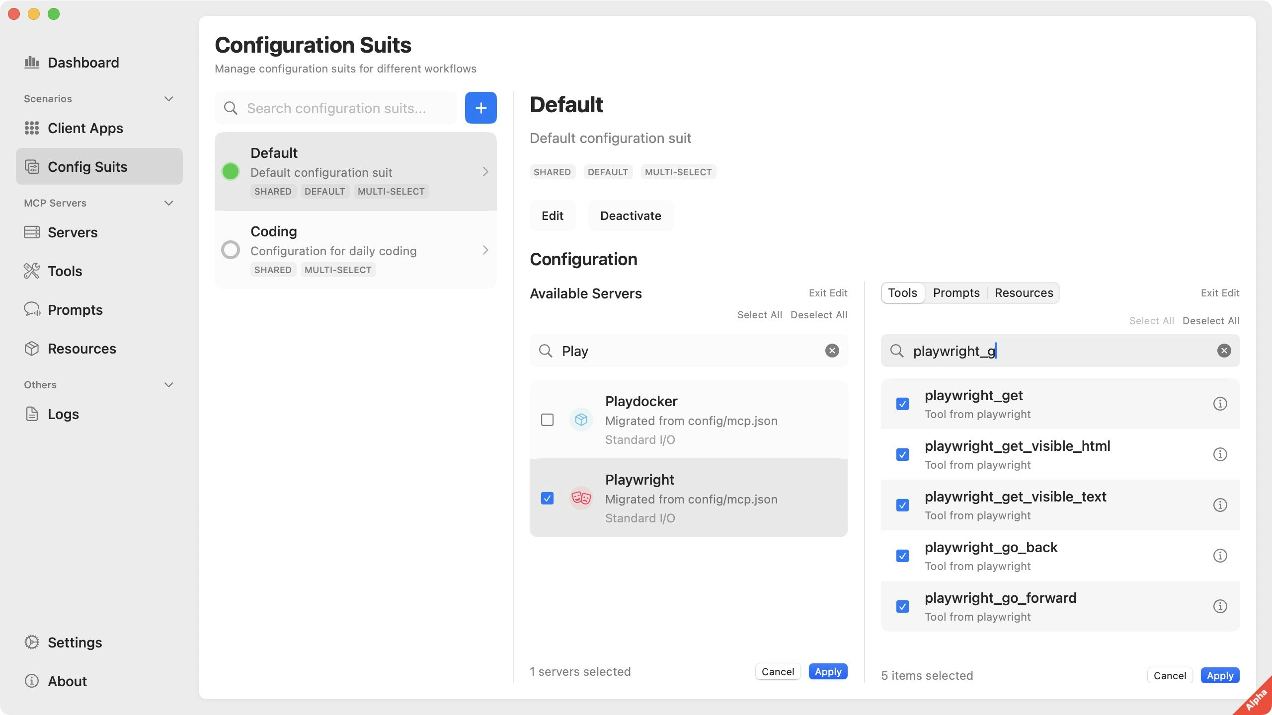Image resolution: width=1272 pixels, height=715 pixels.
Task: Open the Client Apps grid icon
Action: pos(32,128)
